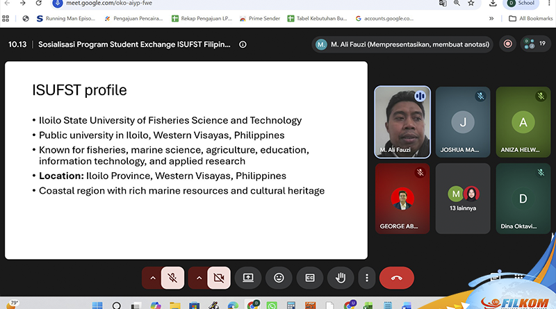Viewport: 556px width, 309px height.
Task: Open Task View on taskbar
Action: point(136,305)
